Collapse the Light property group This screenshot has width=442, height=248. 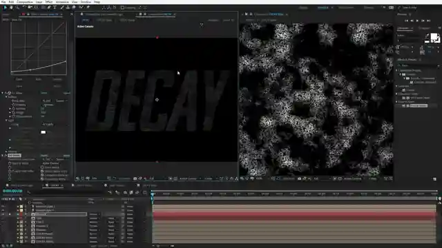pyautogui.click(x=6, y=121)
